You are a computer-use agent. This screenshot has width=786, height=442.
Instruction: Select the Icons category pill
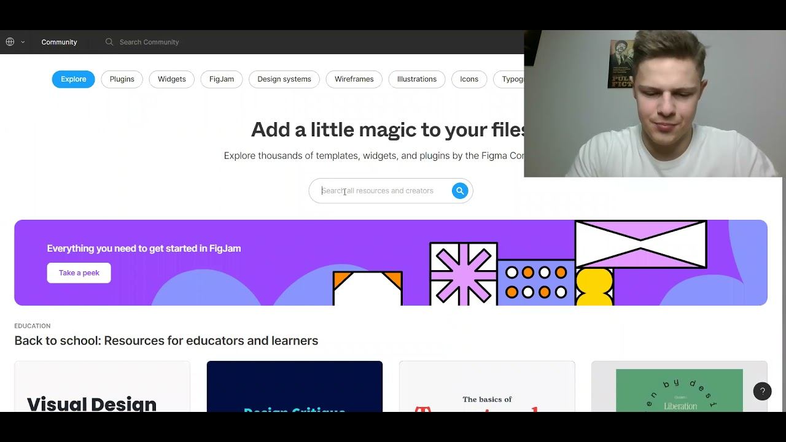click(469, 79)
